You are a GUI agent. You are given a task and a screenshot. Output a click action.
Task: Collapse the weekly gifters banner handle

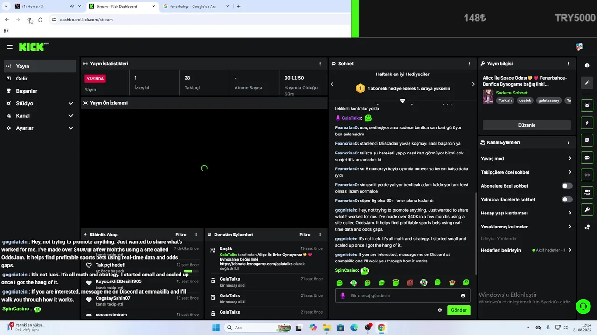(x=403, y=101)
